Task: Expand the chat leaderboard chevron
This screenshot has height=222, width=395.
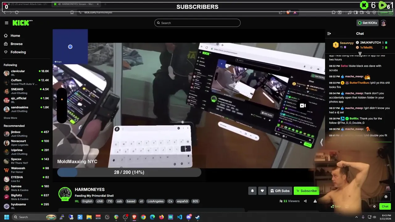Action: click(360, 54)
